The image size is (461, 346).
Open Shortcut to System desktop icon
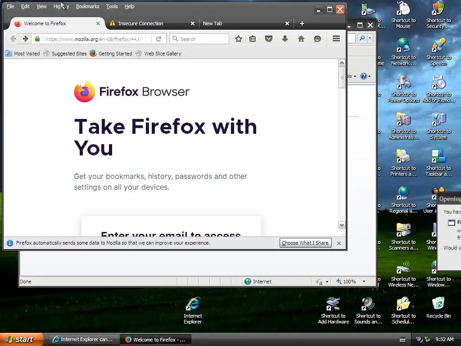438,126
